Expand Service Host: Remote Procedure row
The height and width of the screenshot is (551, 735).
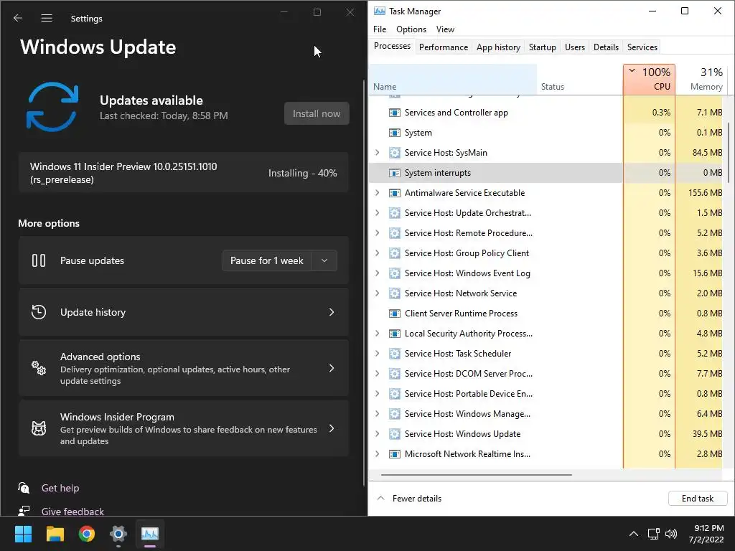(x=378, y=233)
